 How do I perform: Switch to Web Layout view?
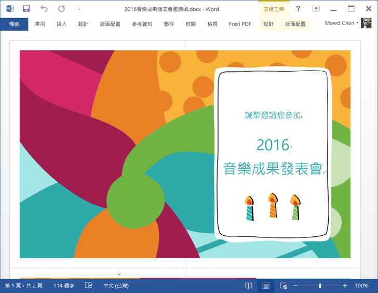pyautogui.click(x=283, y=286)
